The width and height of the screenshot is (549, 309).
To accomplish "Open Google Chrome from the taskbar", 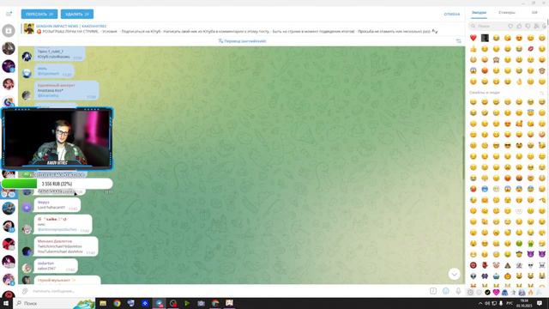I will point(117,303).
